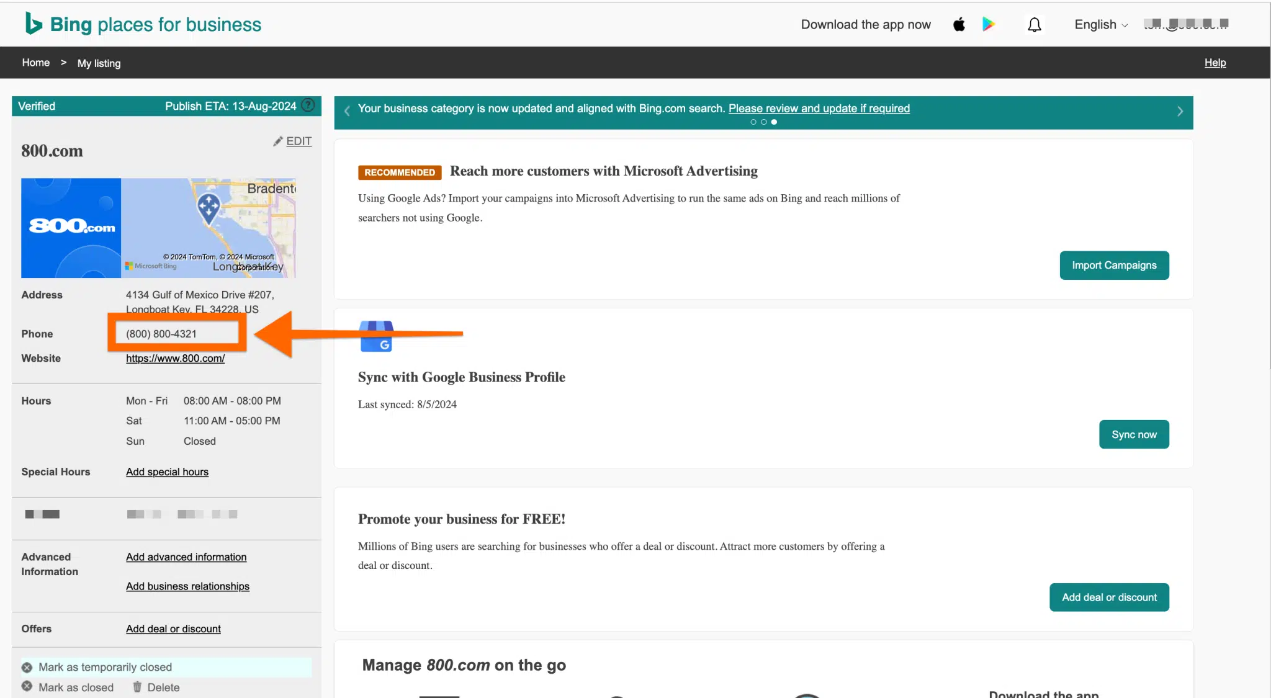This screenshot has width=1271, height=698.
Task: Open the map preview thumbnail
Action: (209, 228)
